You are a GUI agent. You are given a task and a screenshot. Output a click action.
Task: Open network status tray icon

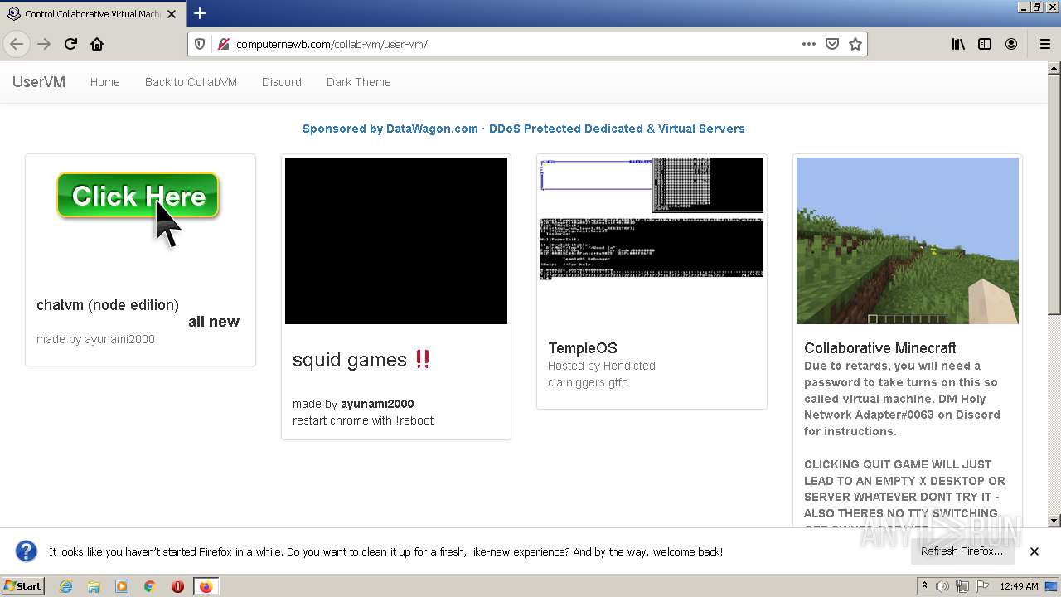pyautogui.click(x=962, y=586)
